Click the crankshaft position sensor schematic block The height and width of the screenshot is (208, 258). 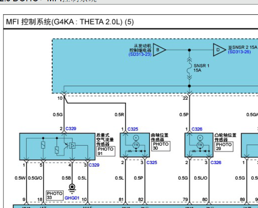click(135, 145)
